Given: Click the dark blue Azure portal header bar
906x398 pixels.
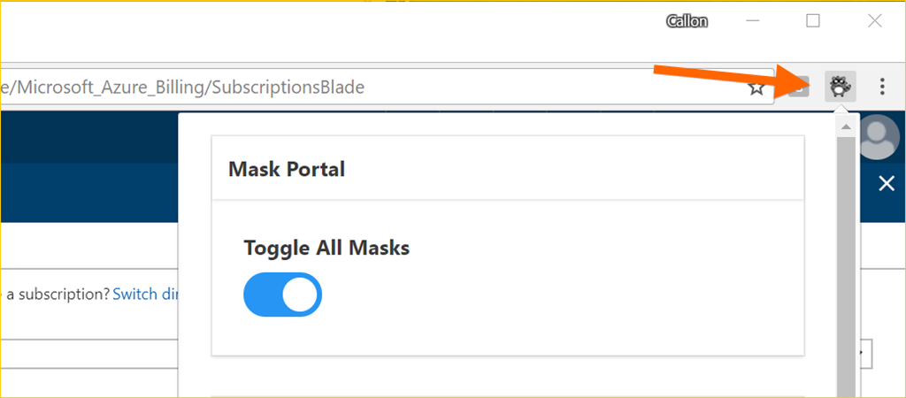Looking at the screenshot, I should (x=88, y=137).
